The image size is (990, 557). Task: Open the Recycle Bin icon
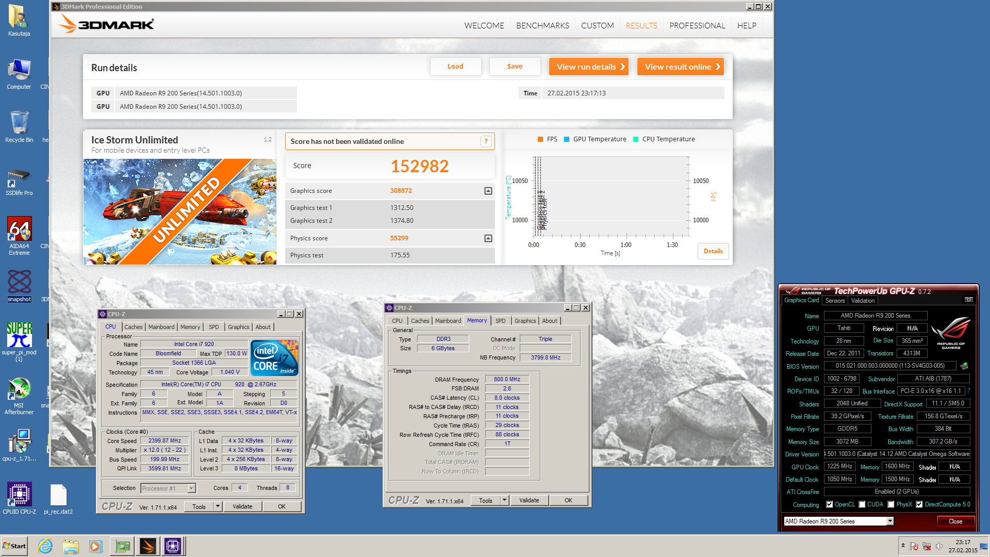coord(19,127)
